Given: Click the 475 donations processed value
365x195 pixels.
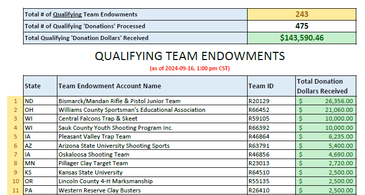Looking at the screenshot, I should (301, 26).
